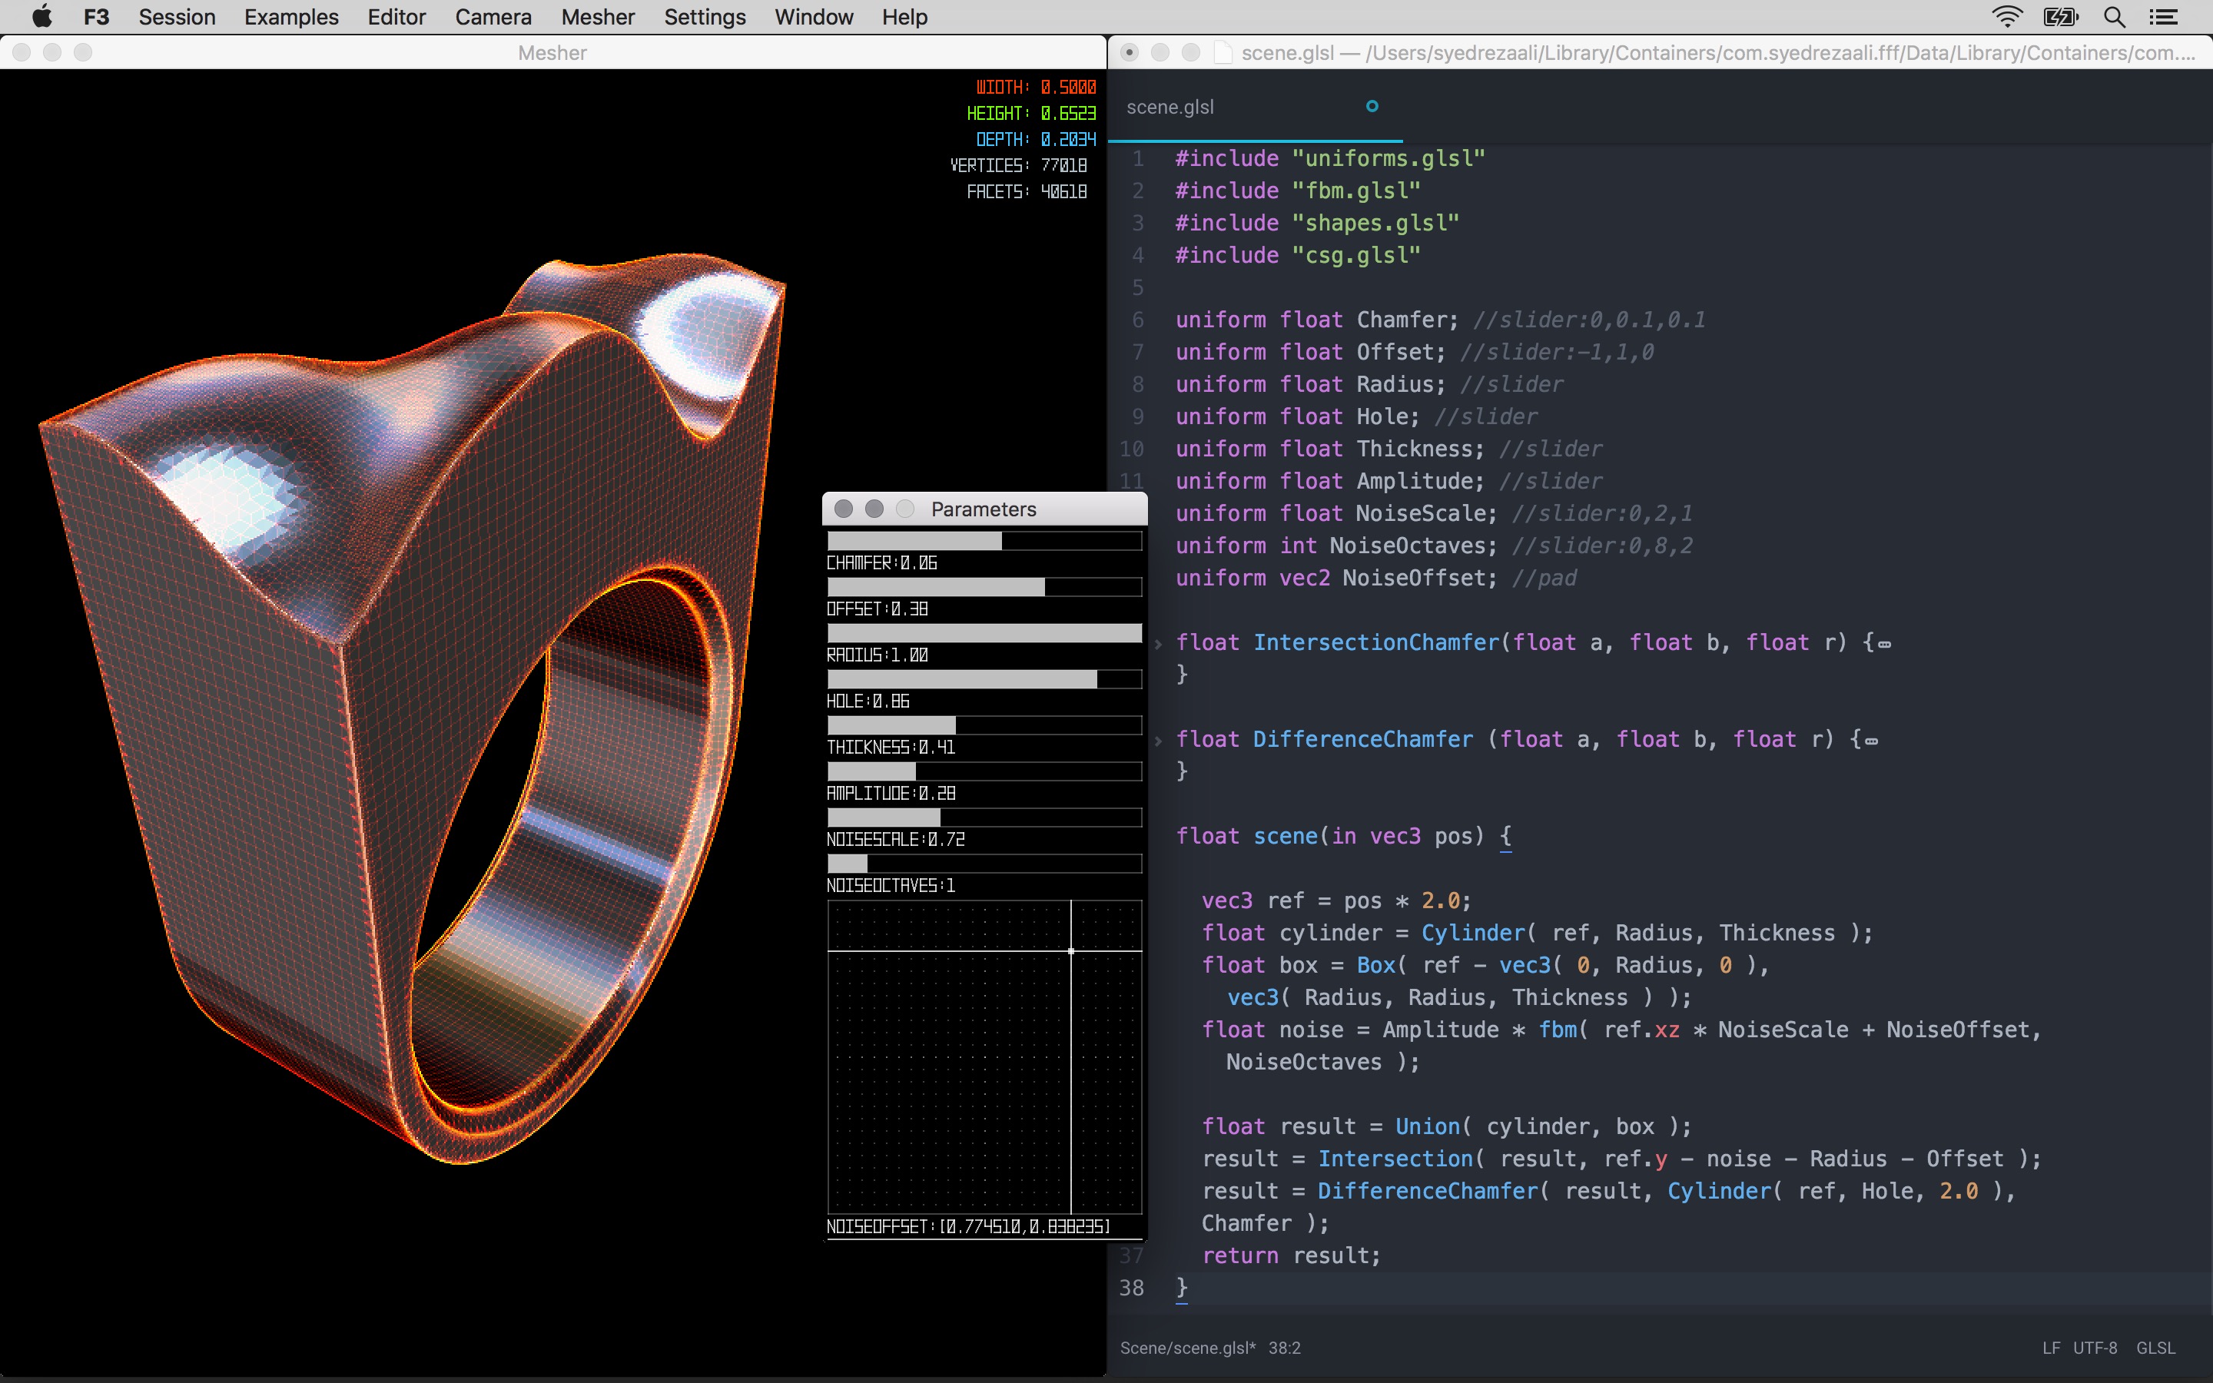The width and height of the screenshot is (2213, 1383).
Task: Click the Parameters window title
Action: point(984,509)
